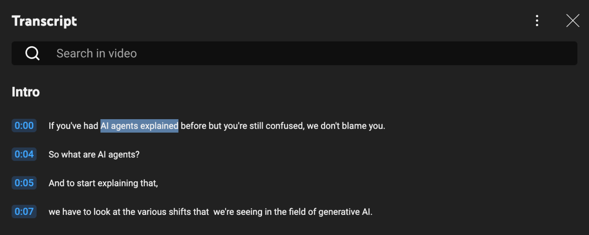Select the line "And to start explaining that,"
589x235 pixels.
point(103,183)
